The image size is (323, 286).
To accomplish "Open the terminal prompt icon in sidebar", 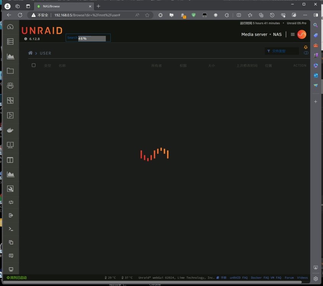I will 11,229.
